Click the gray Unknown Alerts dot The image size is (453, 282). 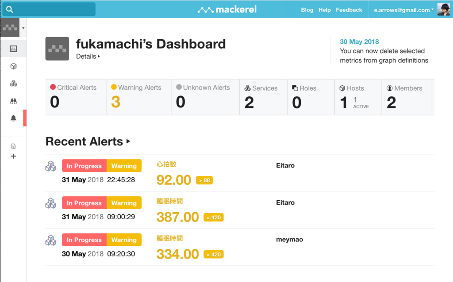point(179,87)
